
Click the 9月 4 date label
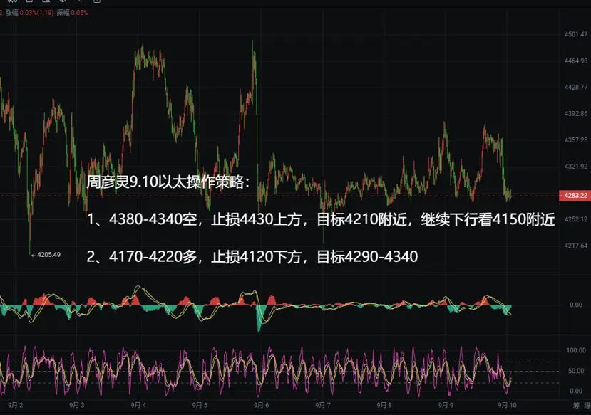(x=138, y=405)
